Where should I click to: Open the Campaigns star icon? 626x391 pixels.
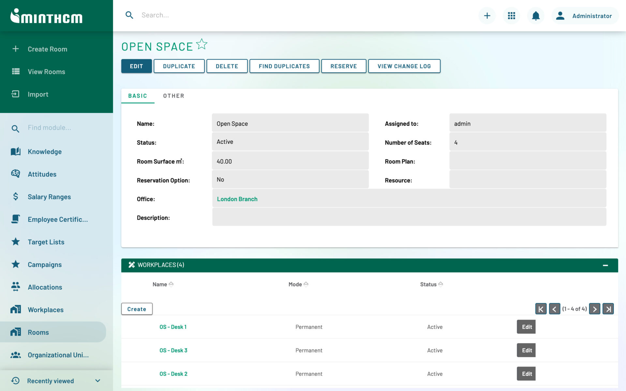click(x=15, y=264)
